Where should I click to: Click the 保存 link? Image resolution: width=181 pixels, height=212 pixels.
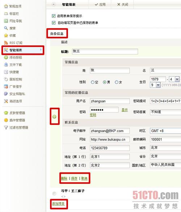tap(74, 179)
